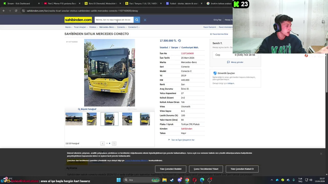
Task: Open site info icon in address bar
Action: (x=23, y=11)
